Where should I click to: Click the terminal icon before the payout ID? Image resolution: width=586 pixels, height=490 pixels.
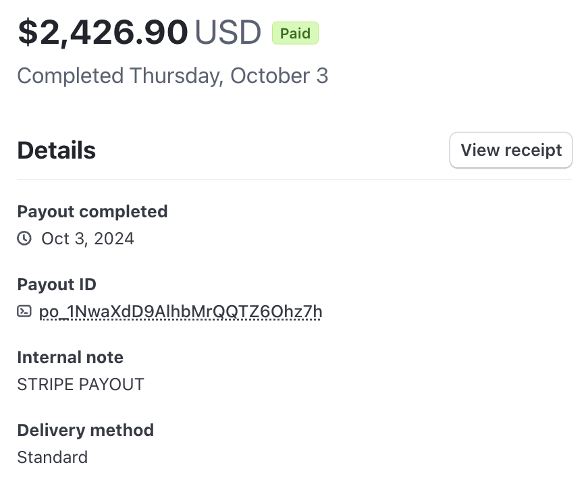pos(24,311)
